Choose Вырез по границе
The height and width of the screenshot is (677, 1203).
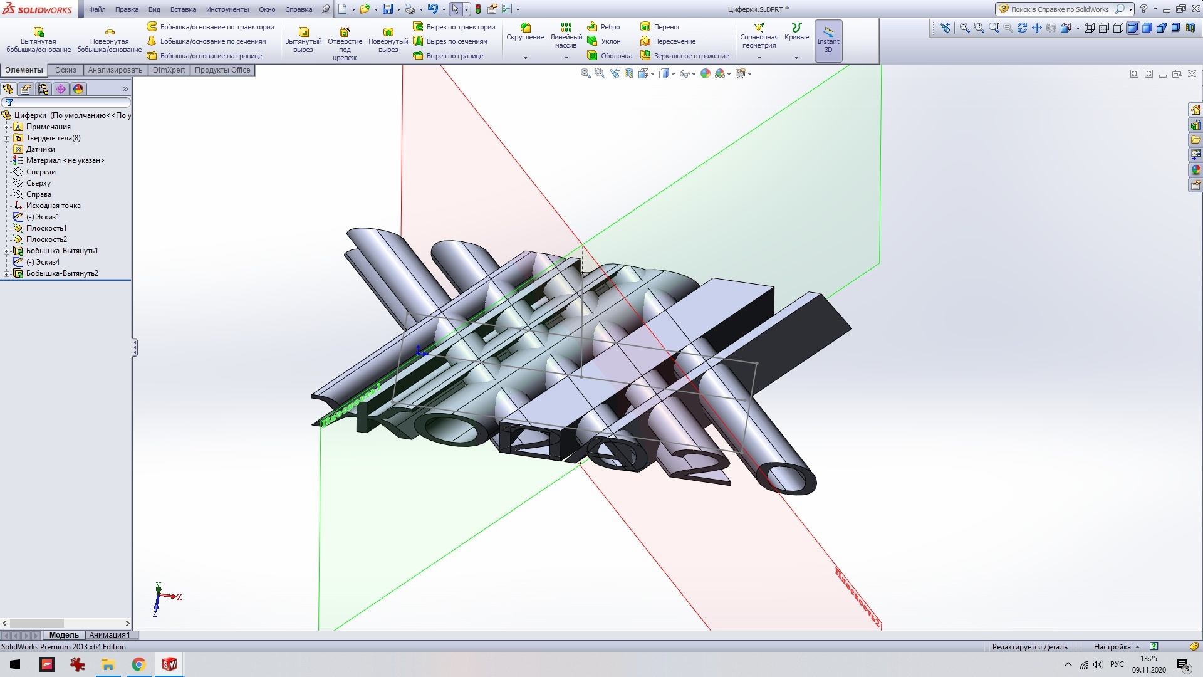448,56
